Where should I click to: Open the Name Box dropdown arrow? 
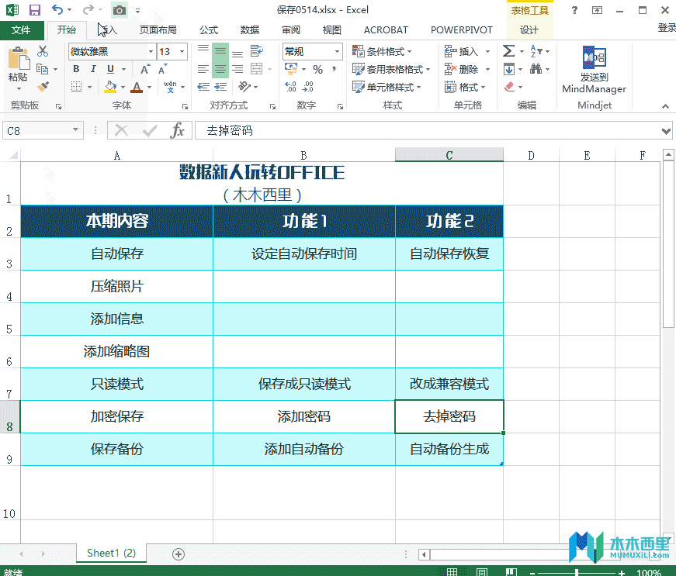76,130
